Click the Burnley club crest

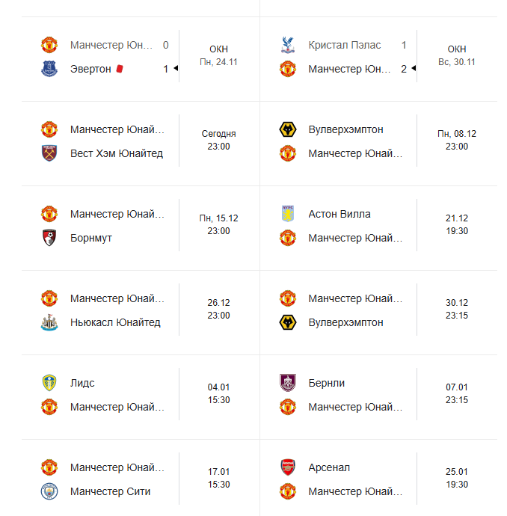click(287, 383)
